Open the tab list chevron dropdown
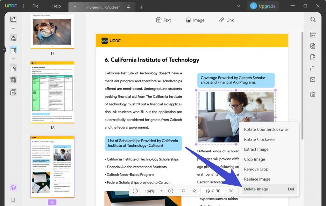The width and height of the screenshot is (326, 206). point(238,6)
